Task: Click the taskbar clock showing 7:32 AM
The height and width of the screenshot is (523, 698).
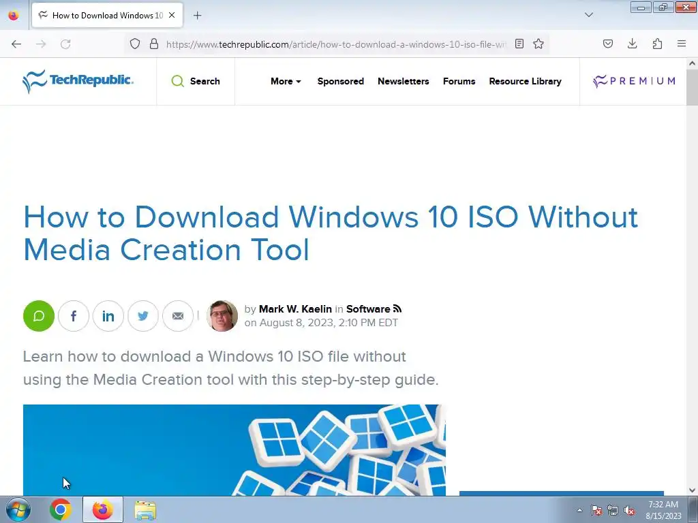Action: pyautogui.click(x=663, y=509)
